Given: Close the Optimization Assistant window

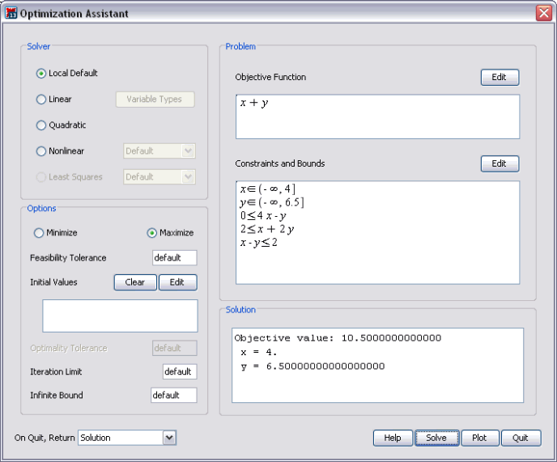Looking at the screenshot, I should tap(543, 14).
